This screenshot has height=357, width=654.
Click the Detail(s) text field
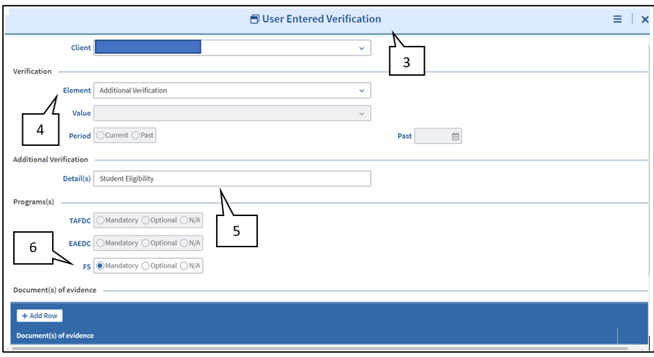232,178
